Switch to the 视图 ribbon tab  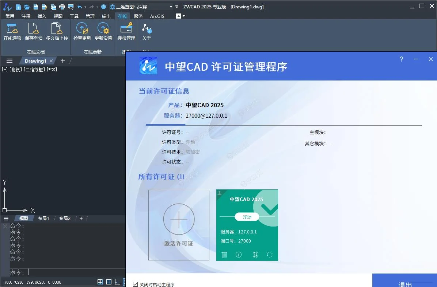pyautogui.click(x=58, y=16)
